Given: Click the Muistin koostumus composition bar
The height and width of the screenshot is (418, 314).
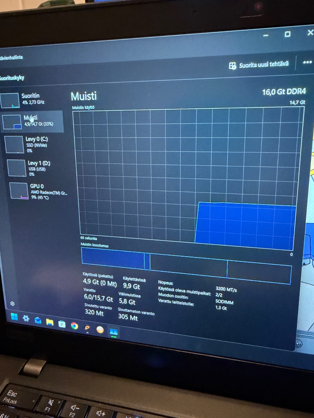Looking at the screenshot, I should point(186,266).
